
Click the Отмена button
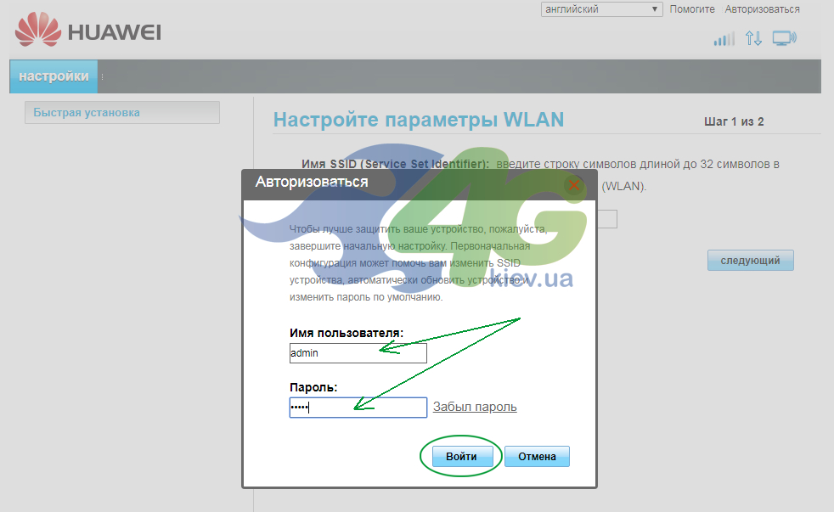click(538, 456)
